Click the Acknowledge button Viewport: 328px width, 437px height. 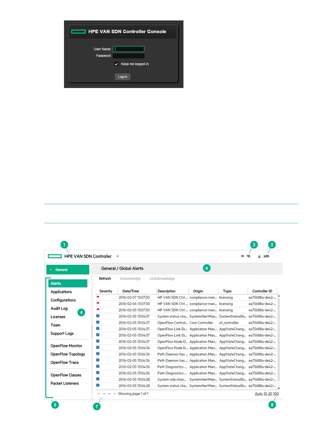point(130,278)
